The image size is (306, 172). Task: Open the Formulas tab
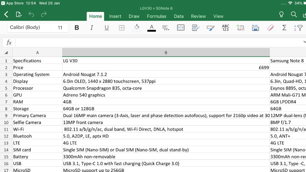point(157,17)
